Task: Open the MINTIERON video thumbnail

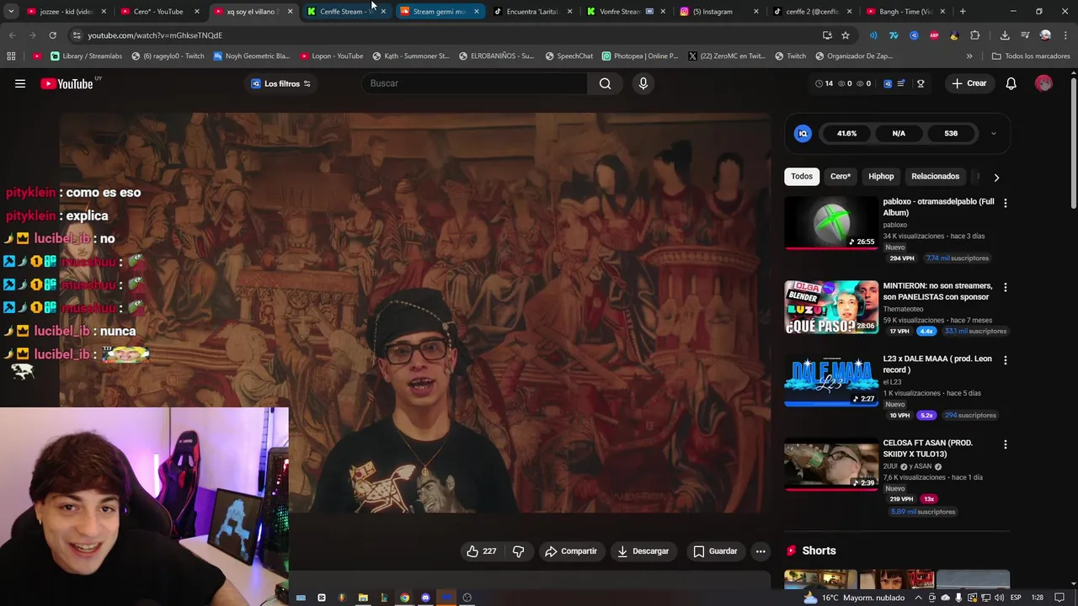Action: tap(831, 307)
